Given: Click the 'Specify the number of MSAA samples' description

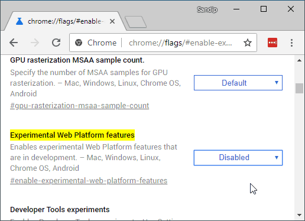Looking at the screenshot, I should click(95, 83).
